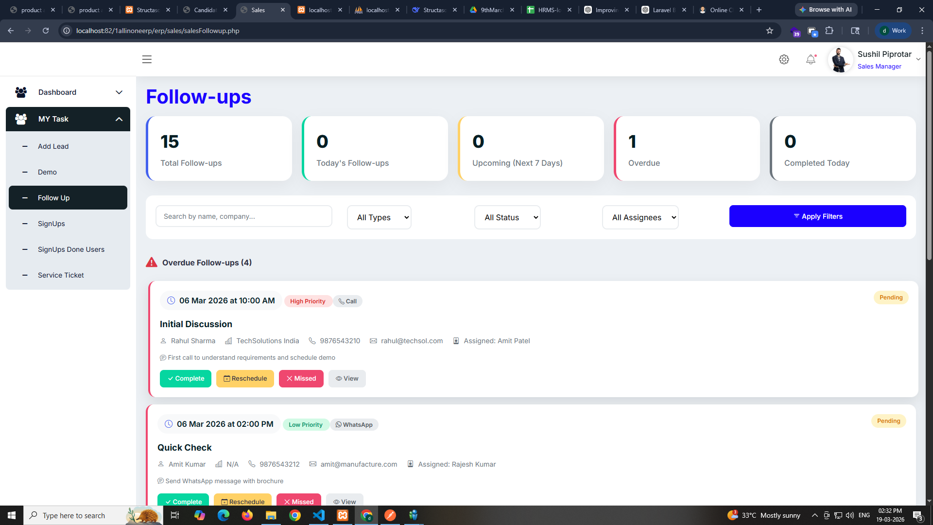
Task: Expand user profile dropdown chevron
Action: [x=918, y=59]
